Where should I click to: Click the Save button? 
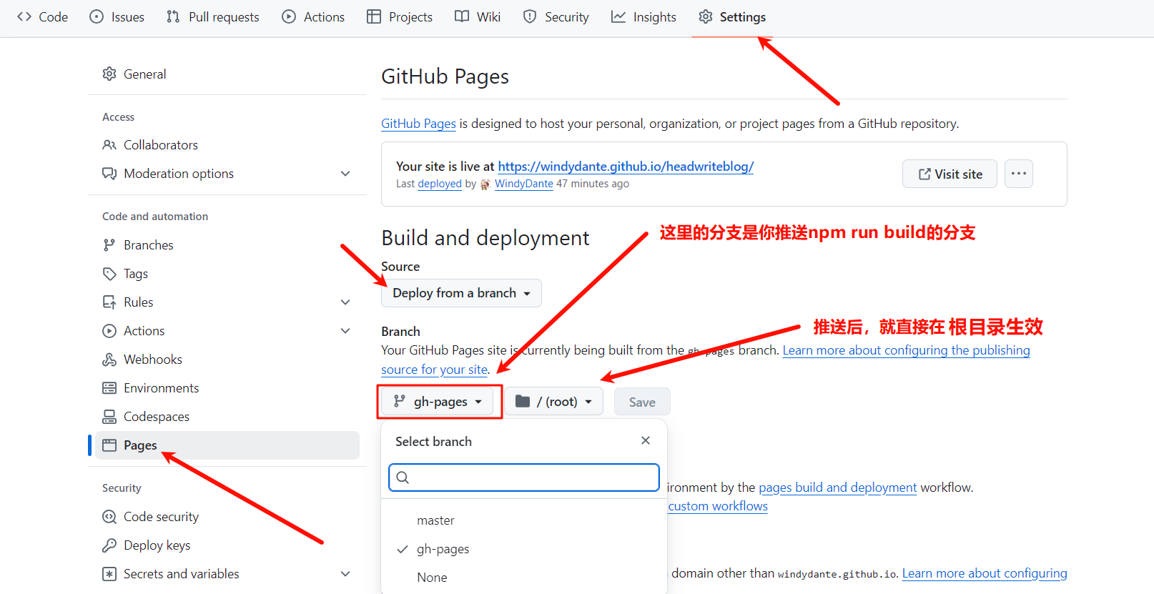(x=642, y=402)
